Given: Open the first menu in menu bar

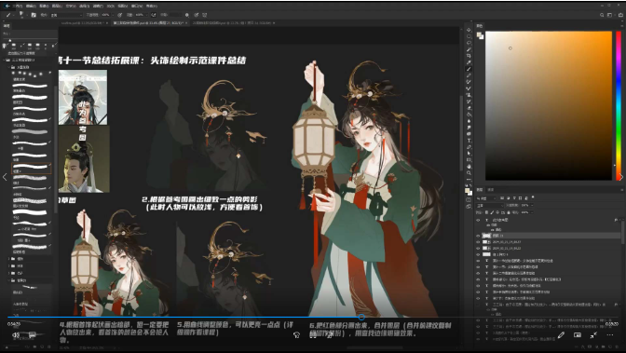Looking at the screenshot, I should click(x=17, y=6).
